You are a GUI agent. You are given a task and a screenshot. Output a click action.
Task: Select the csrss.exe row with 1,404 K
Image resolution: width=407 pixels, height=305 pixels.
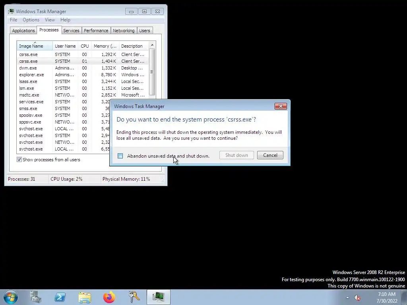83,61
